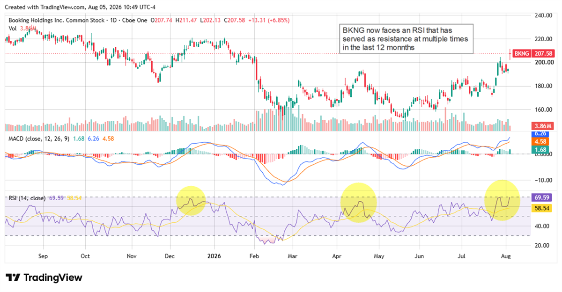Click Jun on the time axis
Screen dimensions: 562x292
tap(420, 256)
